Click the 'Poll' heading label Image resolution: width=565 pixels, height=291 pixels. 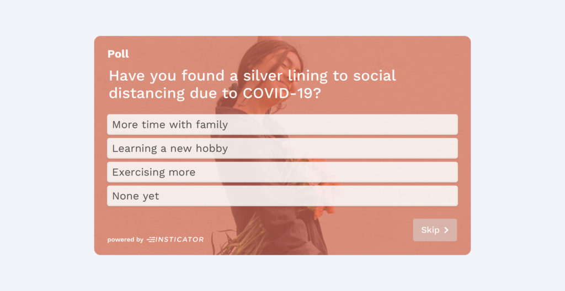tap(118, 54)
